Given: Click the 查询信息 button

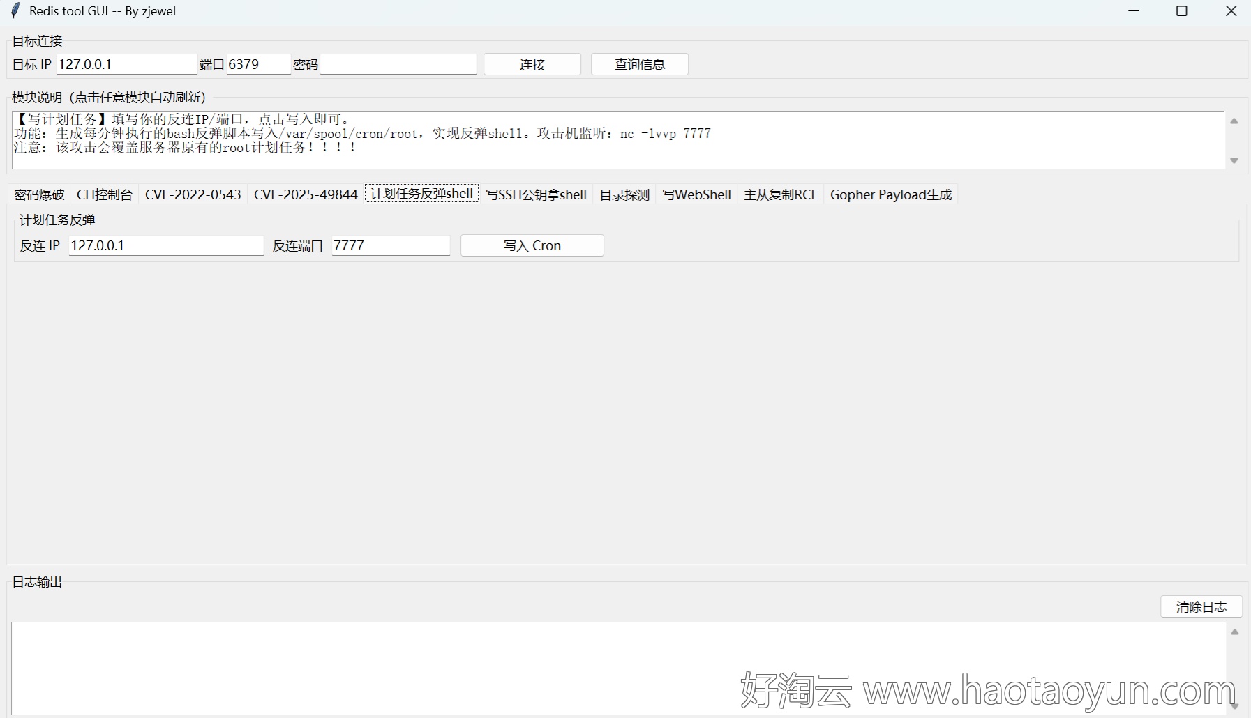Looking at the screenshot, I should (x=640, y=64).
